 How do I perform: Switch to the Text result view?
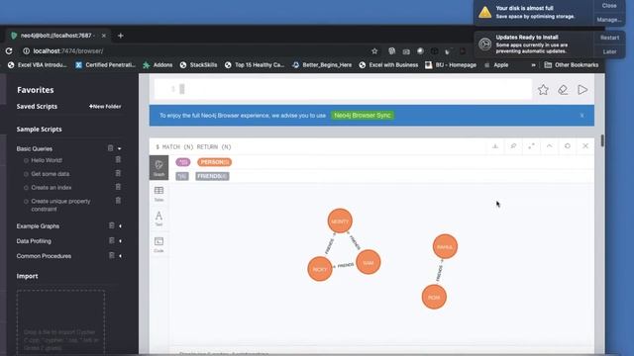158,219
